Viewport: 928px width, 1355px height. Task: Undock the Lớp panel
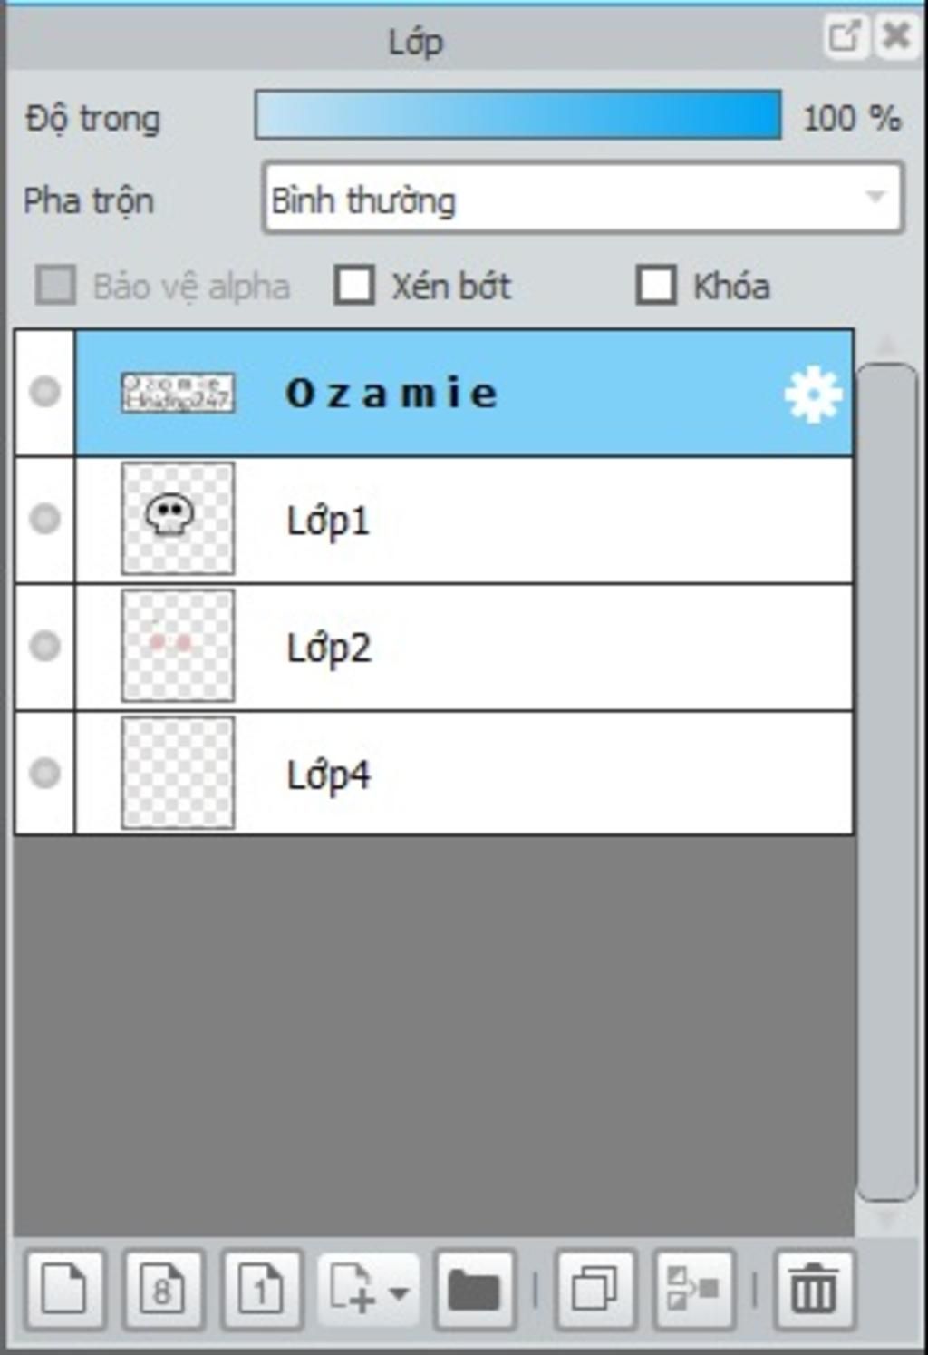(844, 36)
